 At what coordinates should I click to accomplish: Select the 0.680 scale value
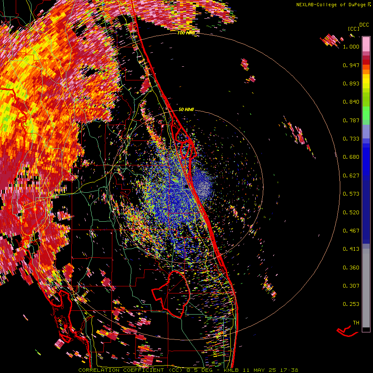tap(351, 157)
